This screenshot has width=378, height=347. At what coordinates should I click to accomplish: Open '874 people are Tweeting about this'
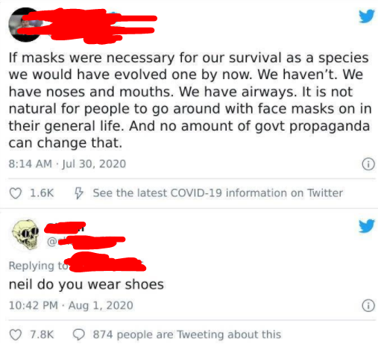187,334
